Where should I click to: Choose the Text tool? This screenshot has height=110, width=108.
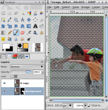click(x=35, y=26)
